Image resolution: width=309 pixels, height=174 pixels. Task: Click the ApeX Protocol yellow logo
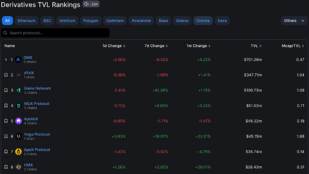(18, 152)
